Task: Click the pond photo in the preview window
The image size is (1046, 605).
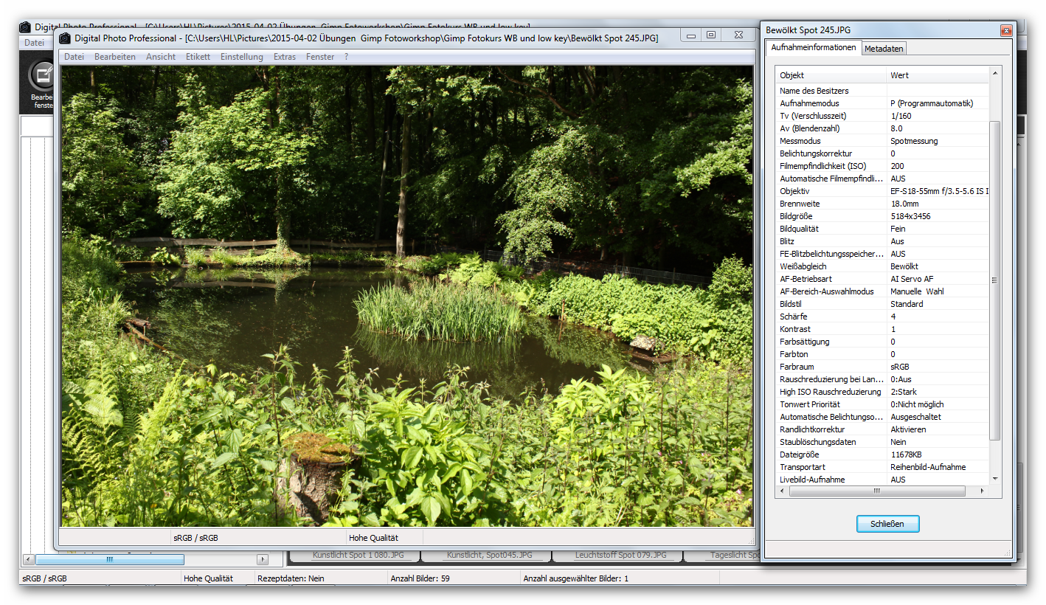Action: pyautogui.click(x=407, y=297)
